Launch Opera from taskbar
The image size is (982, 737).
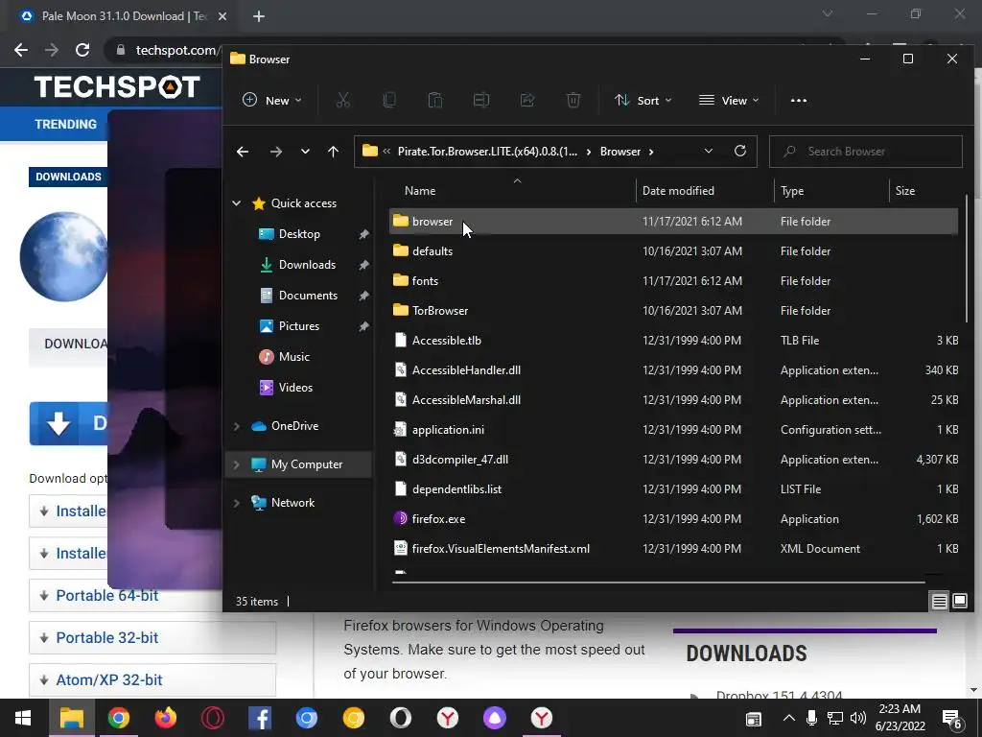pos(212,718)
